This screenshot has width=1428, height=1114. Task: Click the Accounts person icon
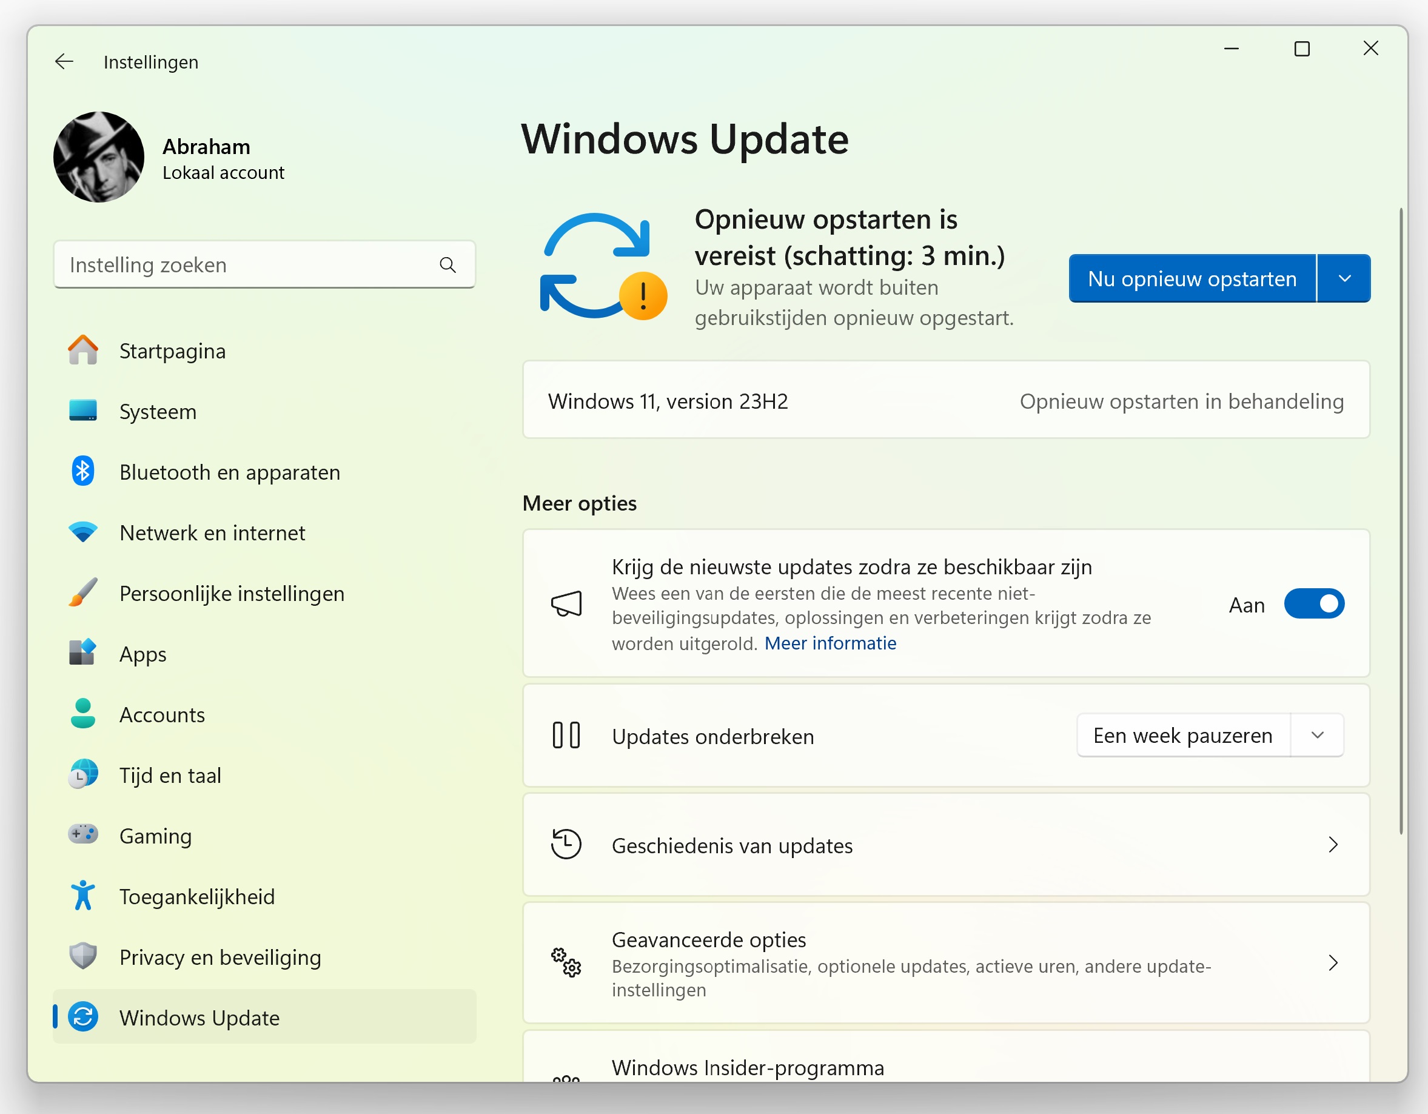83,714
